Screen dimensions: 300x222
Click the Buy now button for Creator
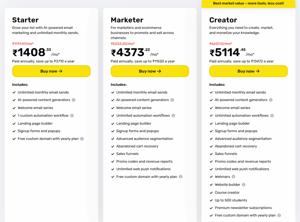point(248,71)
